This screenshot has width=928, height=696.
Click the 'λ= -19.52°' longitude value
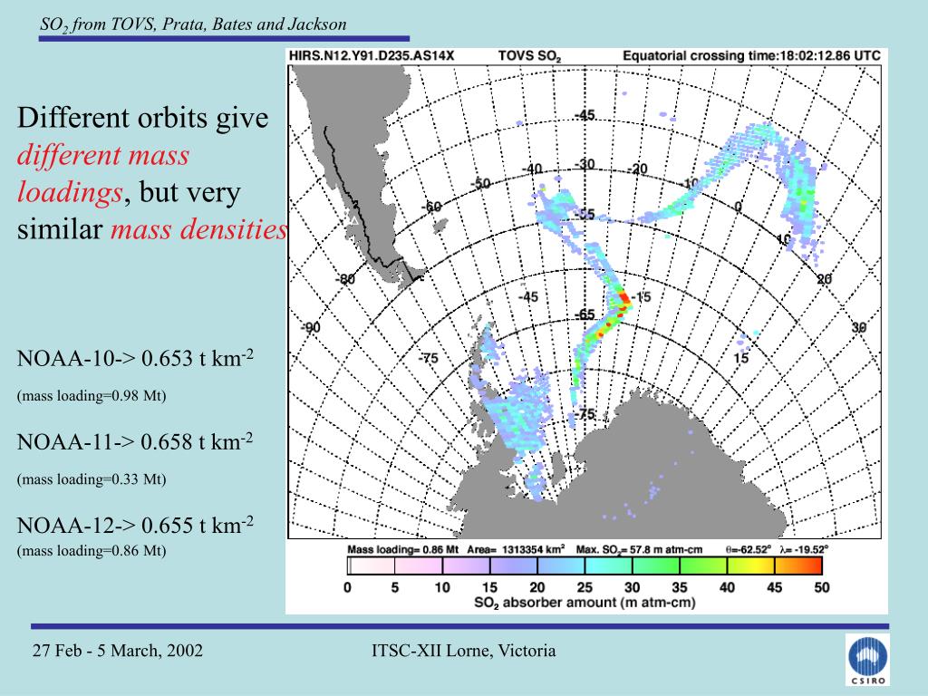804,549
